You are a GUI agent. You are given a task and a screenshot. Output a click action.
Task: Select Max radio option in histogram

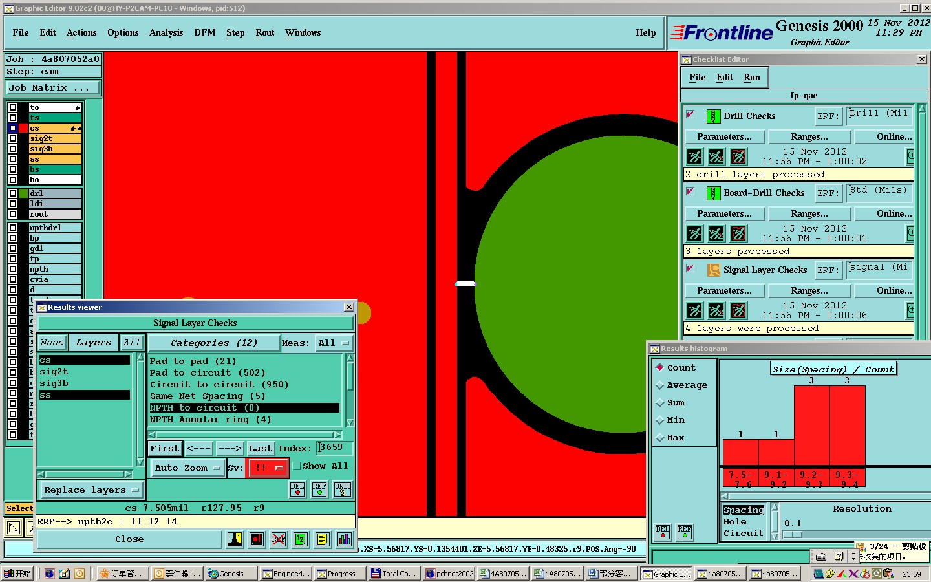coord(660,438)
